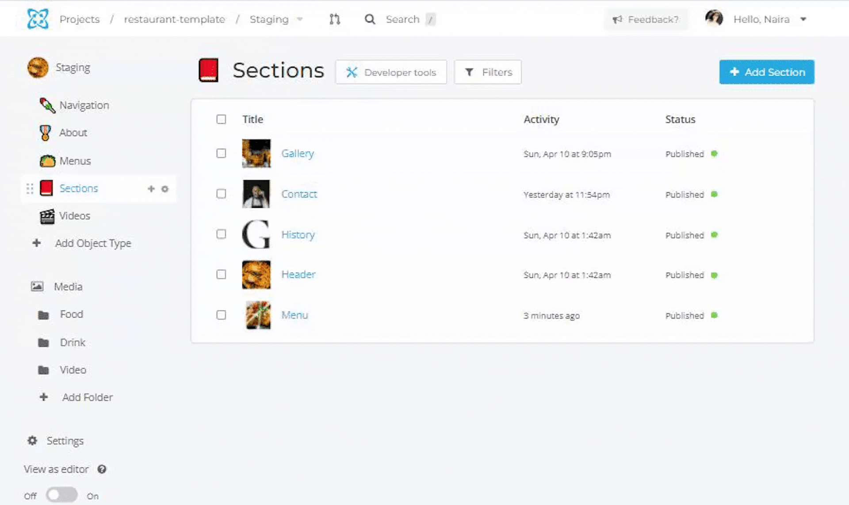849x505 pixels.
Task: Open the Developer tools button
Action: 391,72
